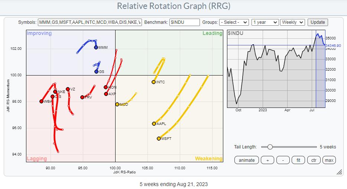Select the GS data point on graph

96,71
